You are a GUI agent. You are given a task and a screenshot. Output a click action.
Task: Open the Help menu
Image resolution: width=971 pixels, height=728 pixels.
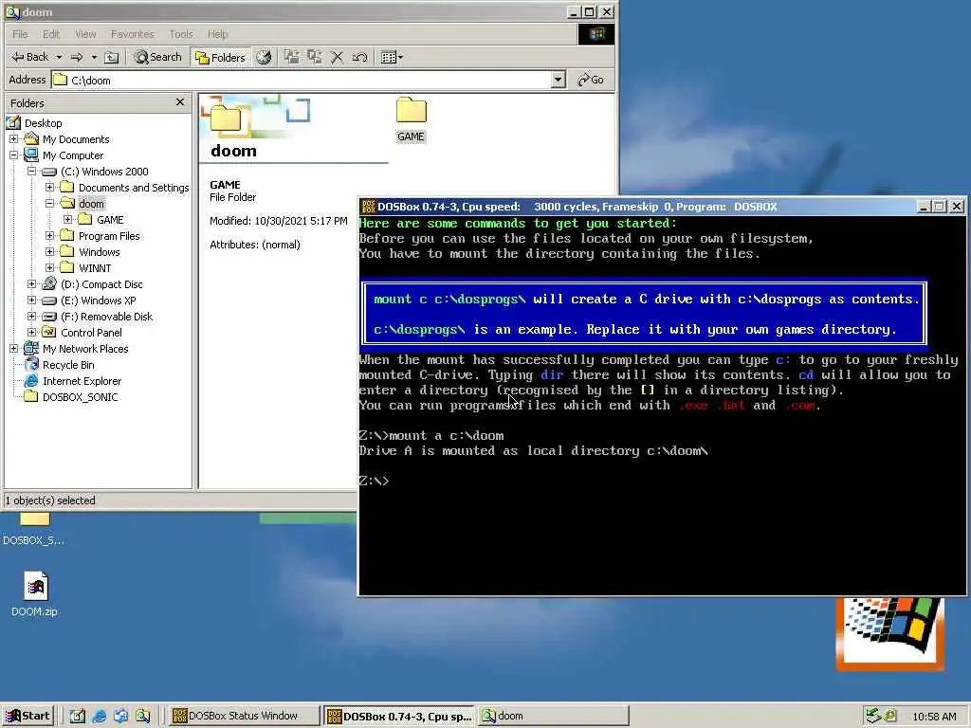point(217,34)
